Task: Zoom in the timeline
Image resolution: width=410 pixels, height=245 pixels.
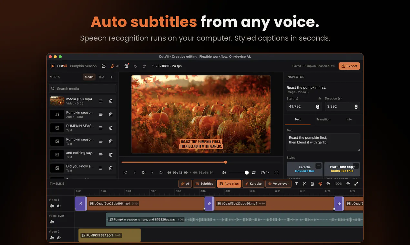Action: (348, 184)
